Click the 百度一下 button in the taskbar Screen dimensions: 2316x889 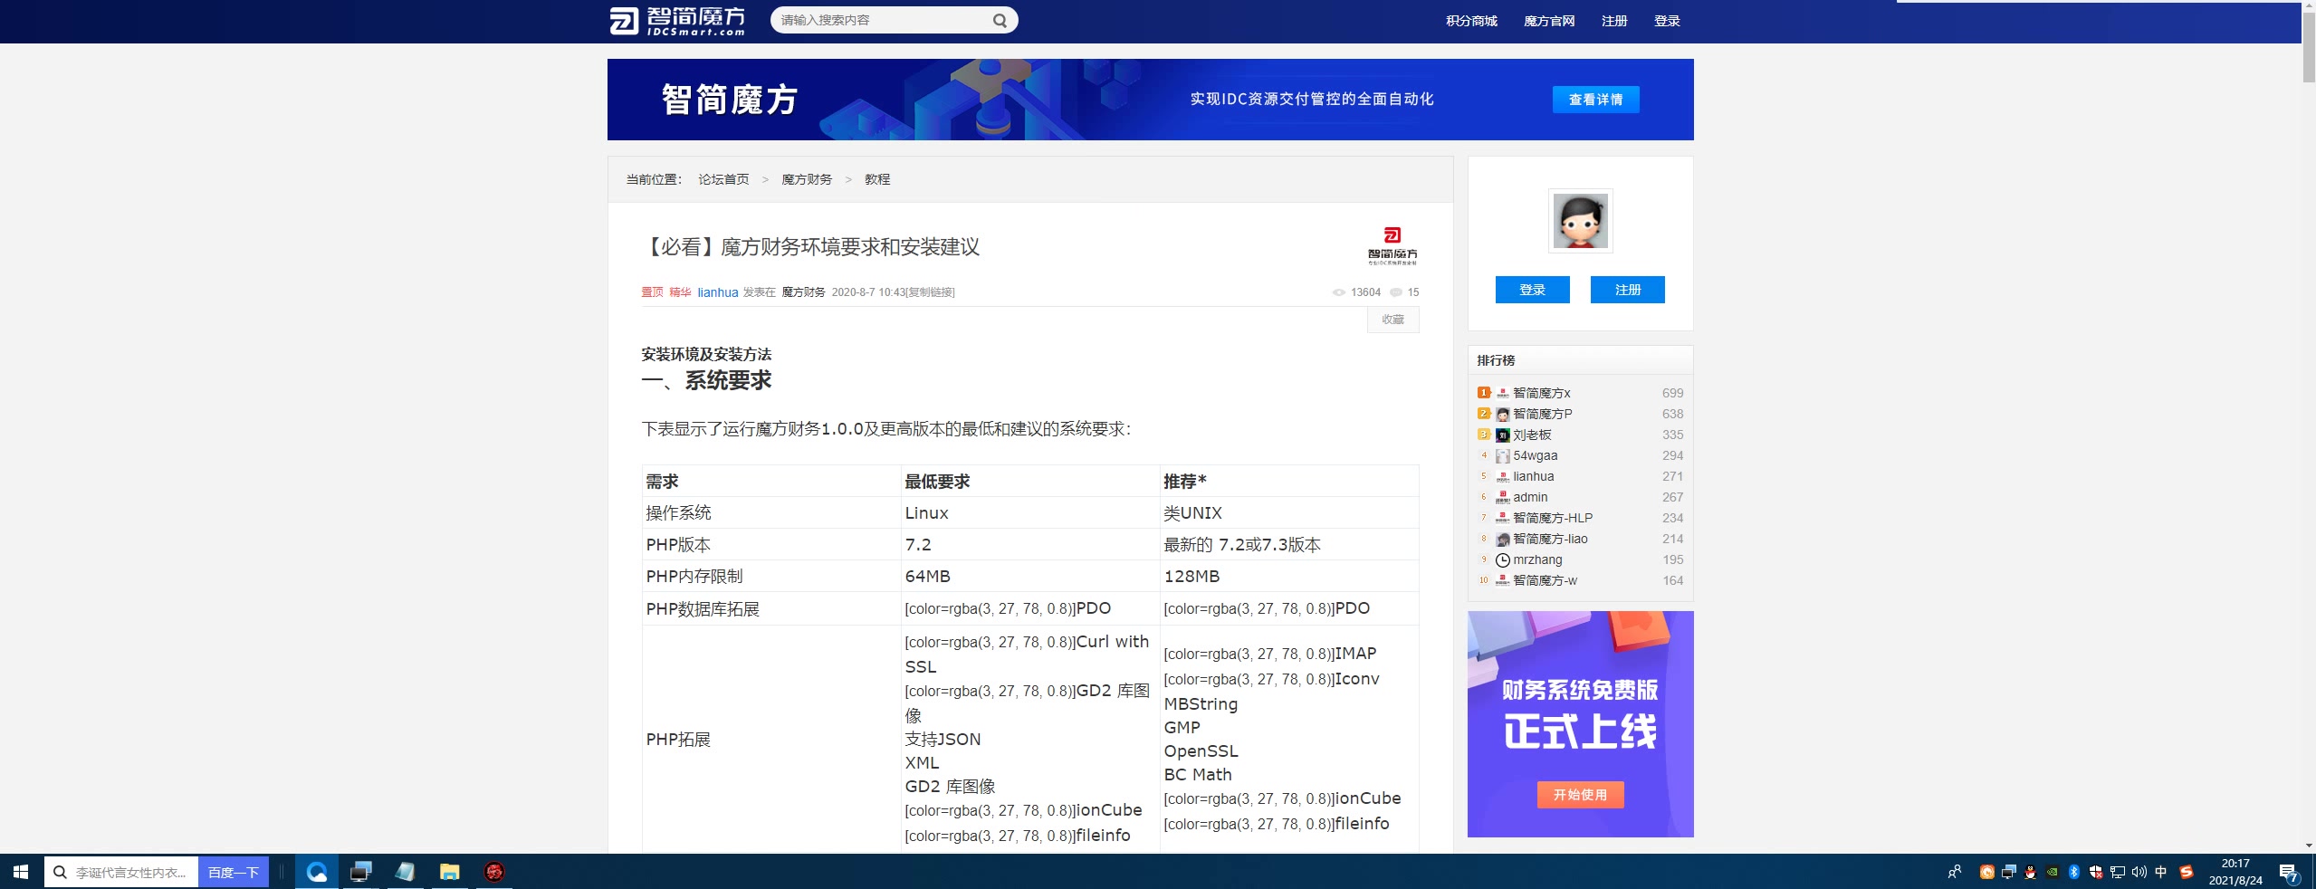pyautogui.click(x=234, y=872)
